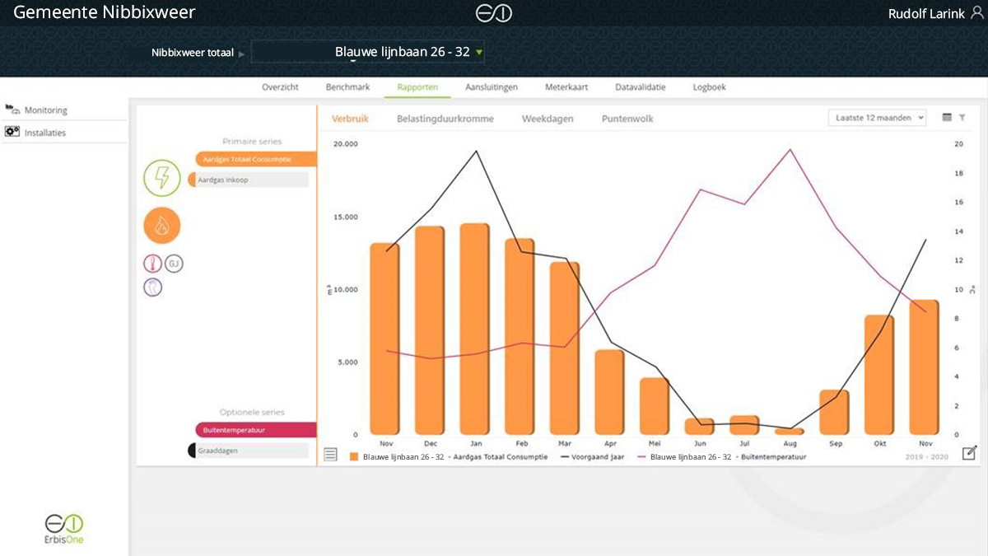Open the Datavalidatie tab
988x556 pixels.
click(x=641, y=86)
